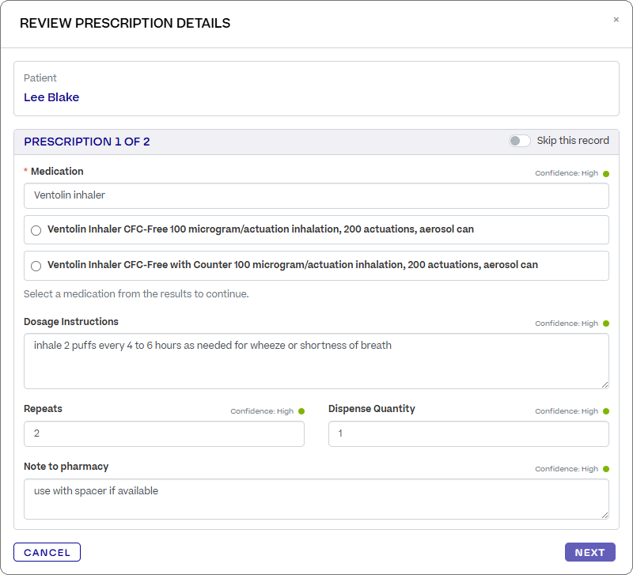Open patient Lee Blake link
The height and width of the screenshot is (575, 633).
(x=51, y=97)
